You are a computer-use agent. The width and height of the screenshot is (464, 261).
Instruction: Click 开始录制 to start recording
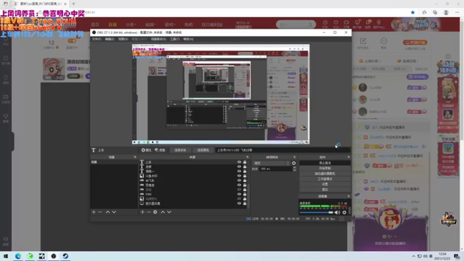[325, 168]
